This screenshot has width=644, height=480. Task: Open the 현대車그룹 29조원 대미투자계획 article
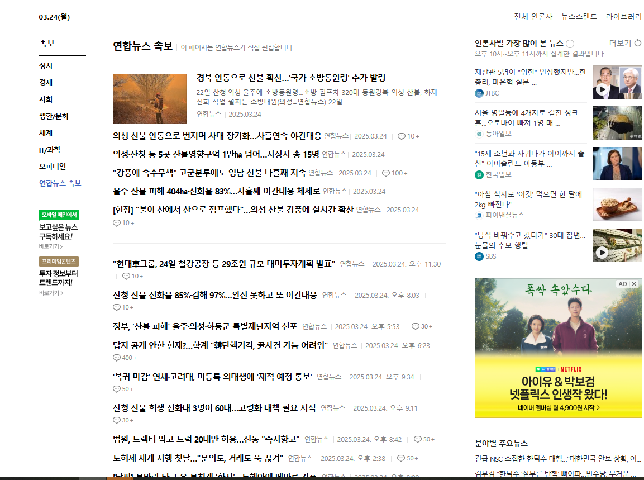224,264
